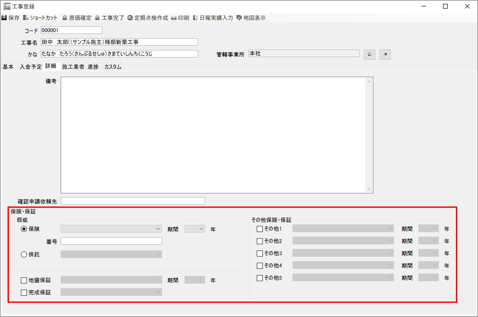
Task: Click the second button beside 管轄事業所 field
Action: tap(385, 54)
